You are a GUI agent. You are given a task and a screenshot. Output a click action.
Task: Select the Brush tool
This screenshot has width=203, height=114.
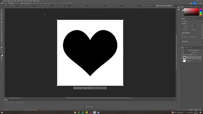(x=2, y=24)
